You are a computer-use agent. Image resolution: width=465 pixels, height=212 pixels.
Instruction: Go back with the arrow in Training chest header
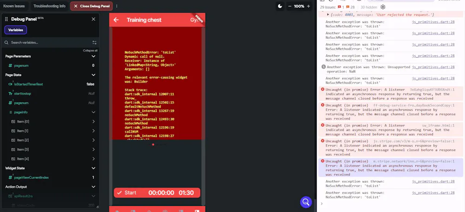pos(116,20)
